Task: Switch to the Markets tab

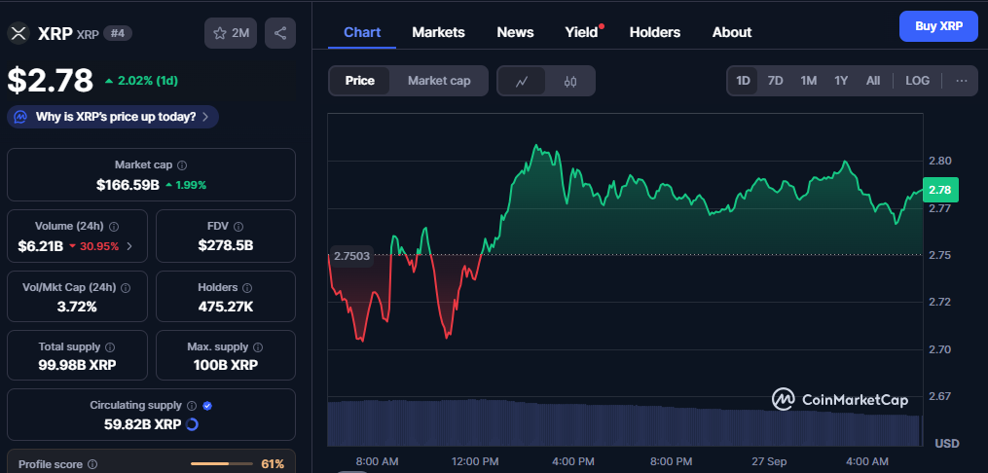Action: pos(438,32)
